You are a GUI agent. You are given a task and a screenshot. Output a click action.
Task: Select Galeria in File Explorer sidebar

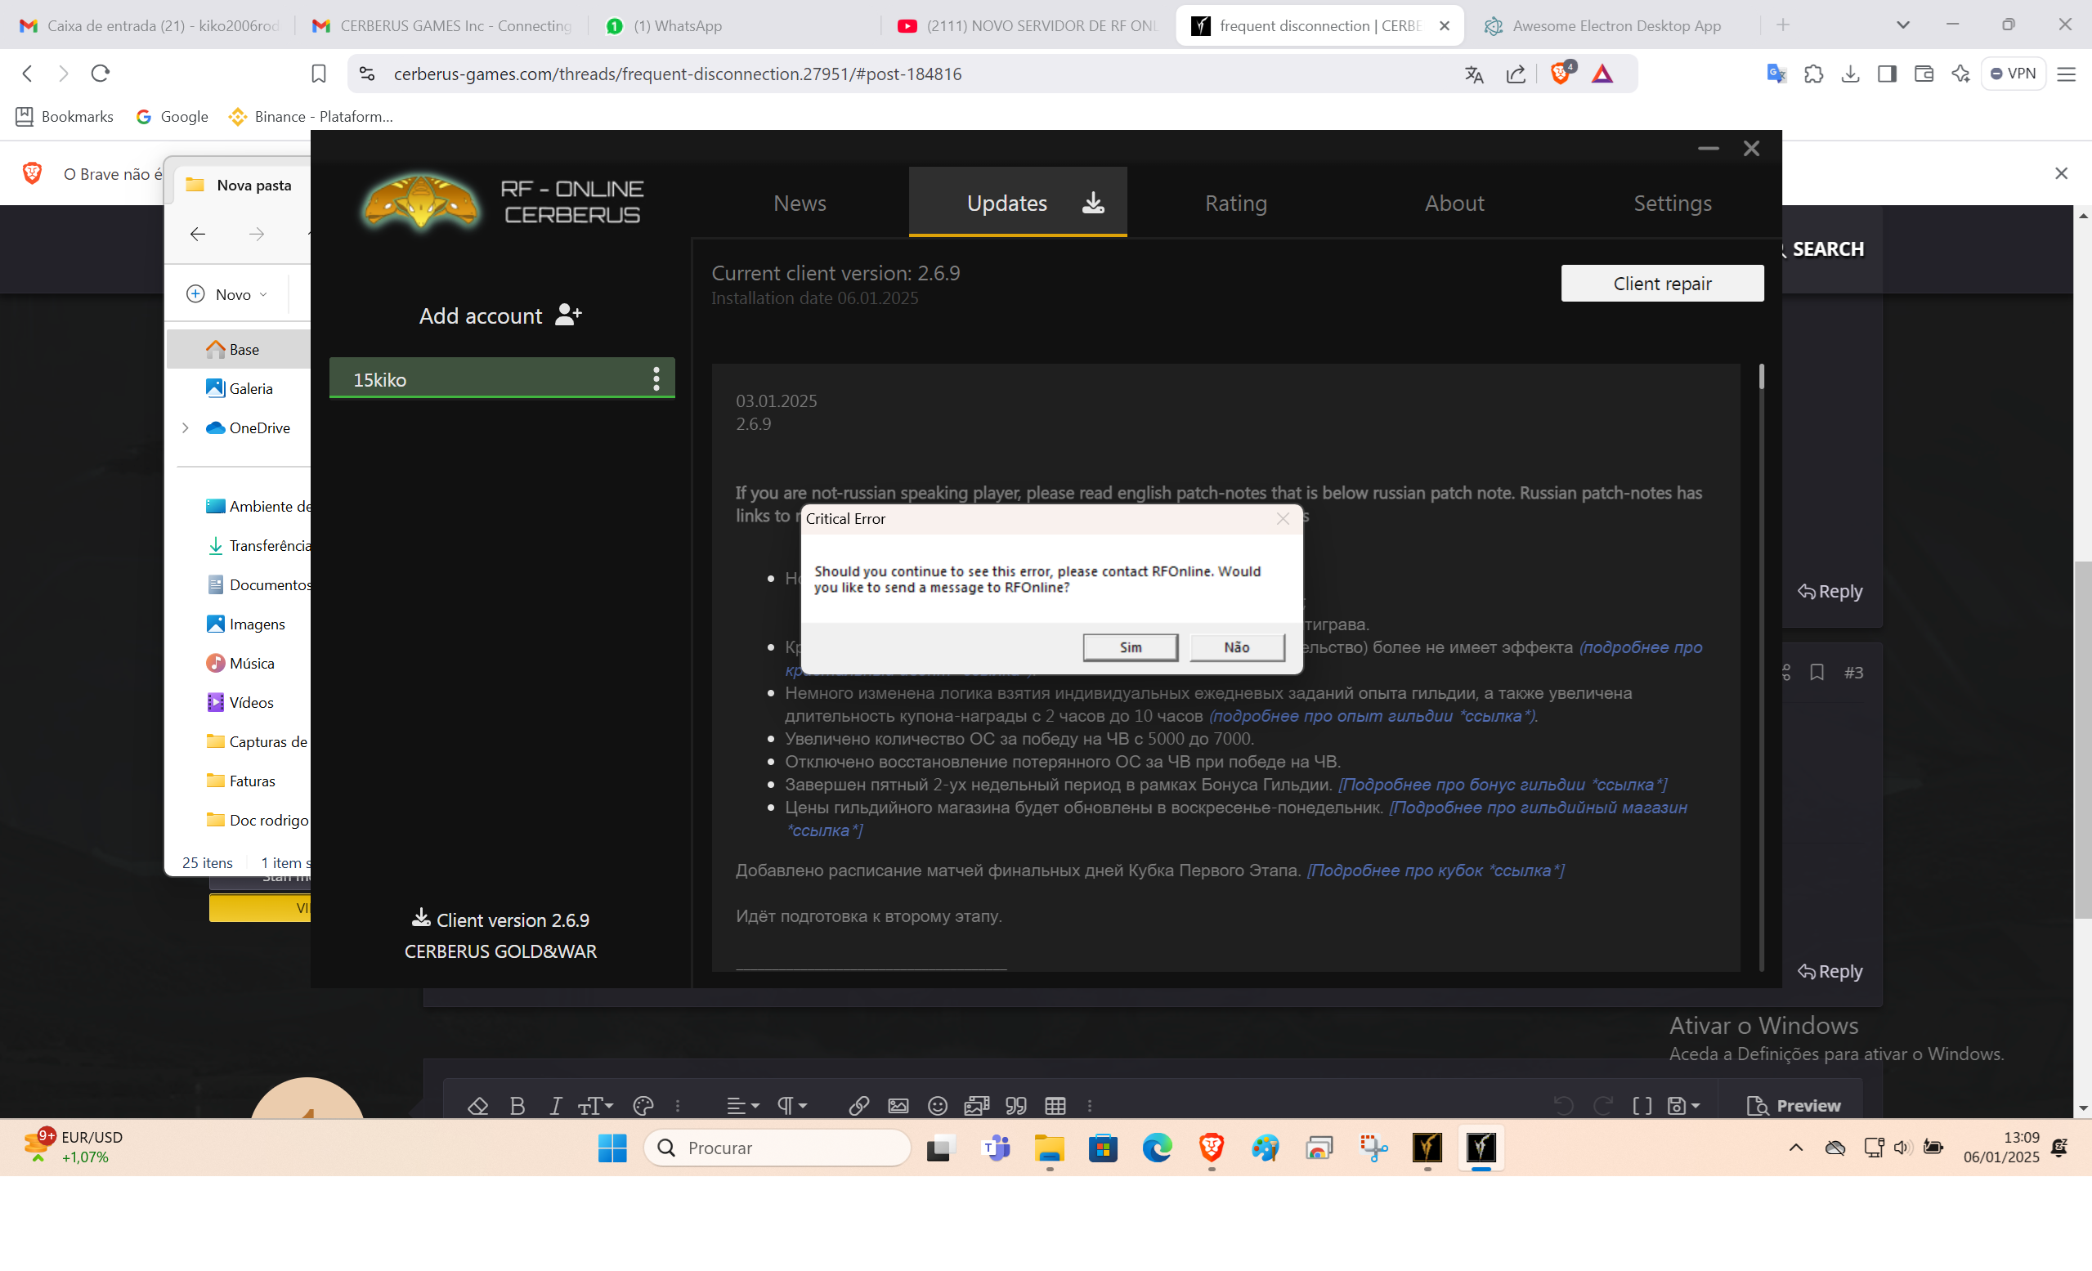(x=240, y=389)
